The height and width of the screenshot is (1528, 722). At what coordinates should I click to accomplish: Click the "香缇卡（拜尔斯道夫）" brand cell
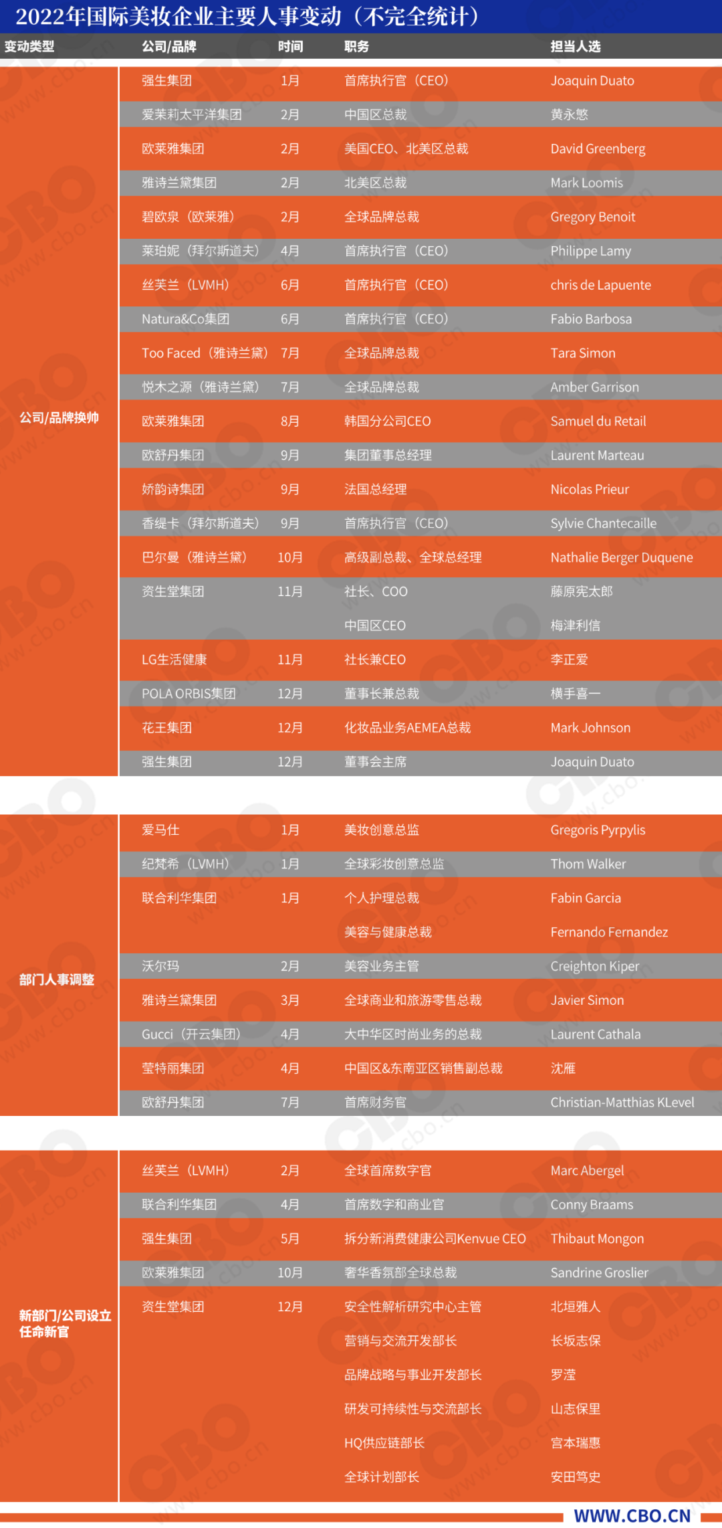point(201,523)
